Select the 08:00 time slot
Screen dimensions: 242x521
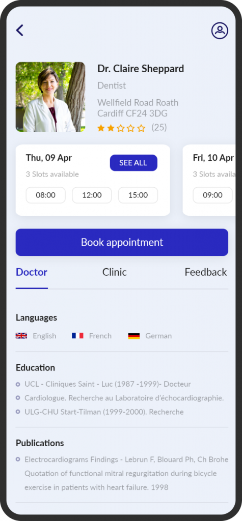pyautogui.click(x=46, y=195)
